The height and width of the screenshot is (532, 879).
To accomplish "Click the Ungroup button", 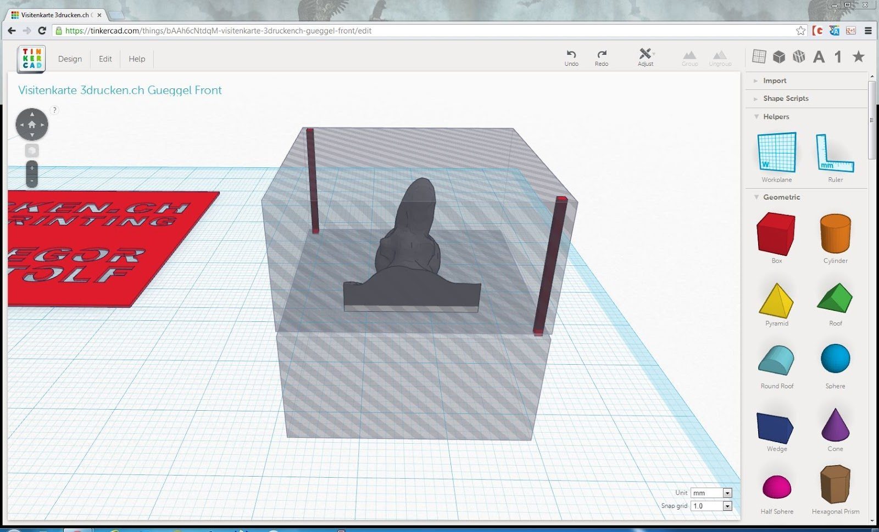I will (x=720, y=58).
